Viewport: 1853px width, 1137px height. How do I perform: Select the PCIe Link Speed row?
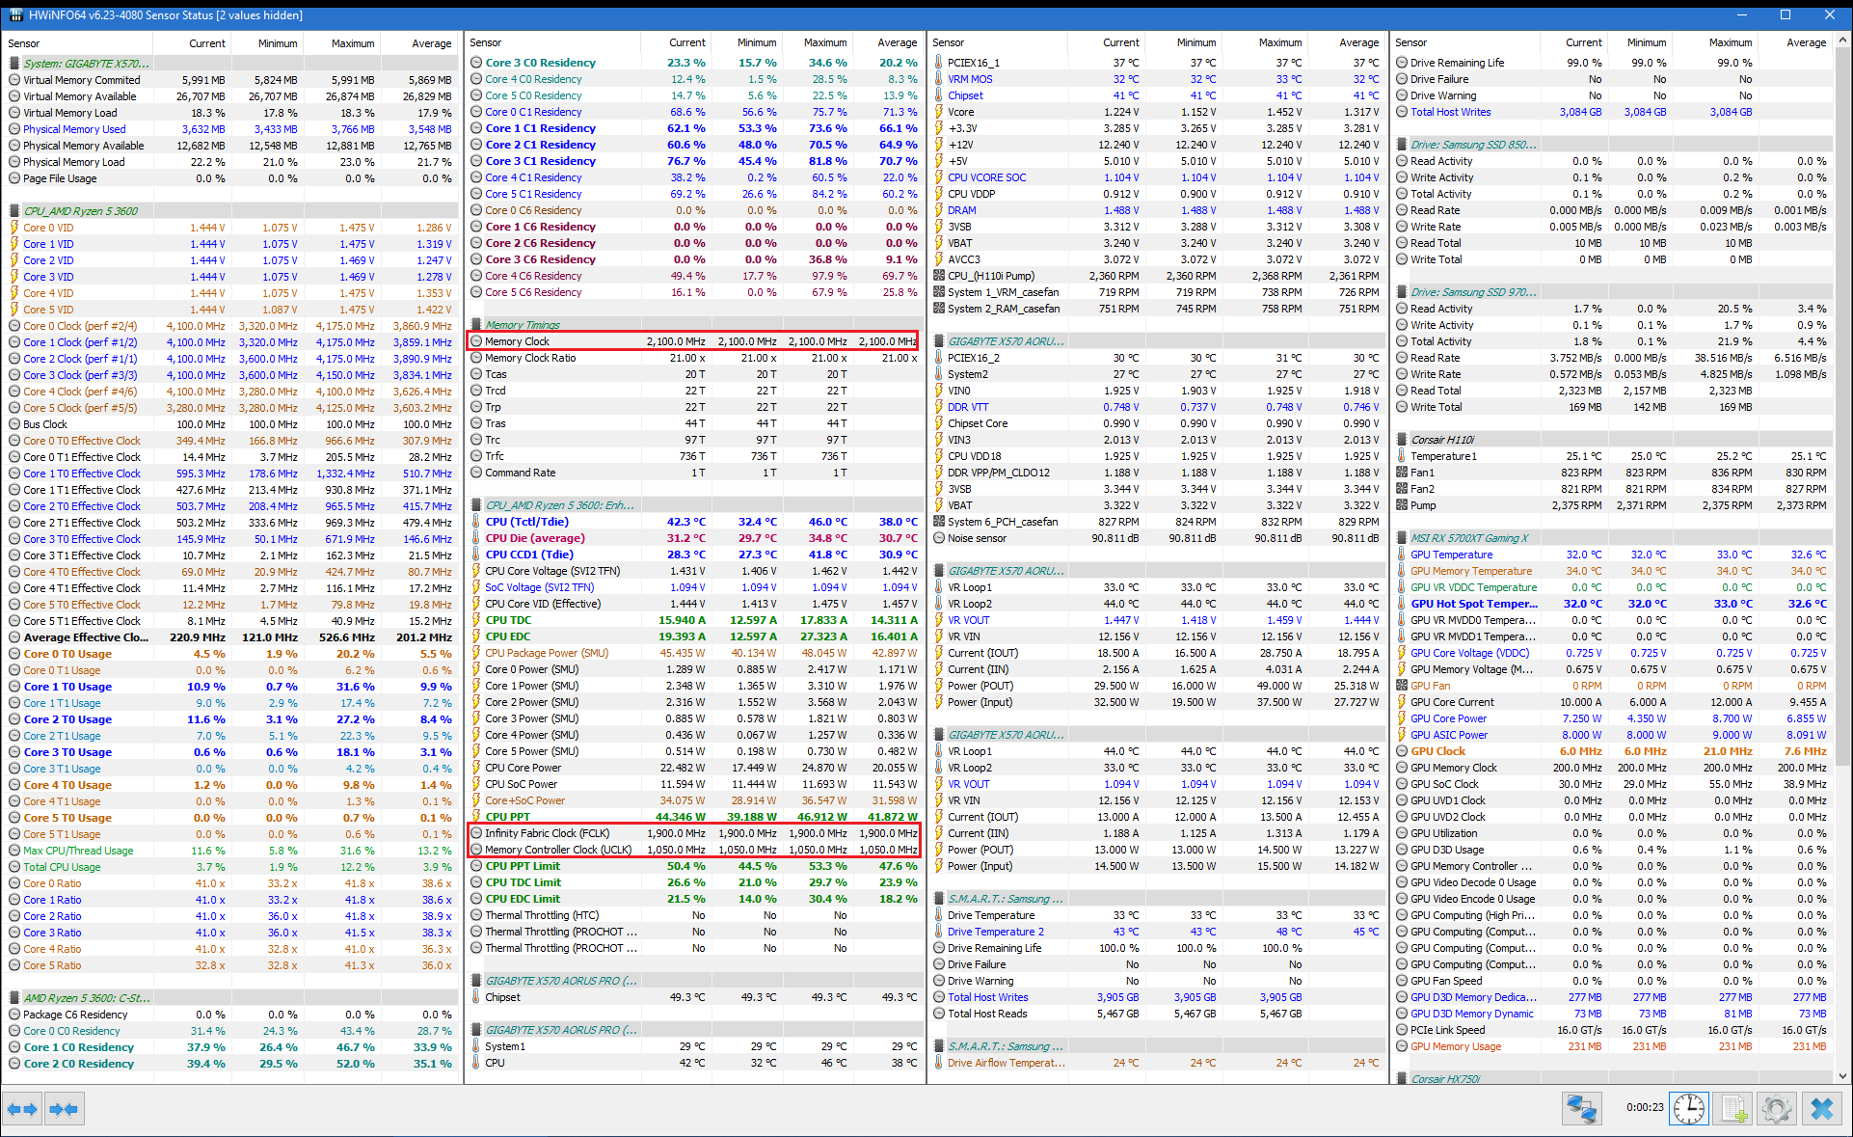(1612, 1030)
